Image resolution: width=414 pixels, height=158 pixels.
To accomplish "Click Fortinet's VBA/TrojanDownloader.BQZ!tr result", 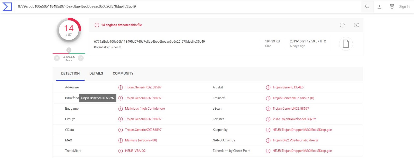I will (294, 119).
